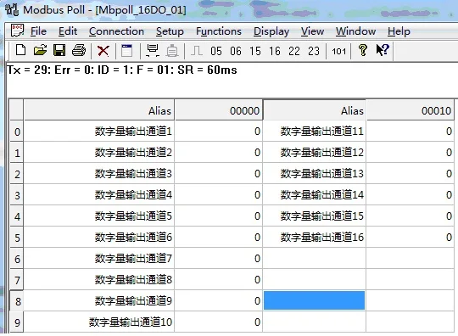The image size is (458, 336).
Task: Open the document icon left of File
Action: click(17, 31)
